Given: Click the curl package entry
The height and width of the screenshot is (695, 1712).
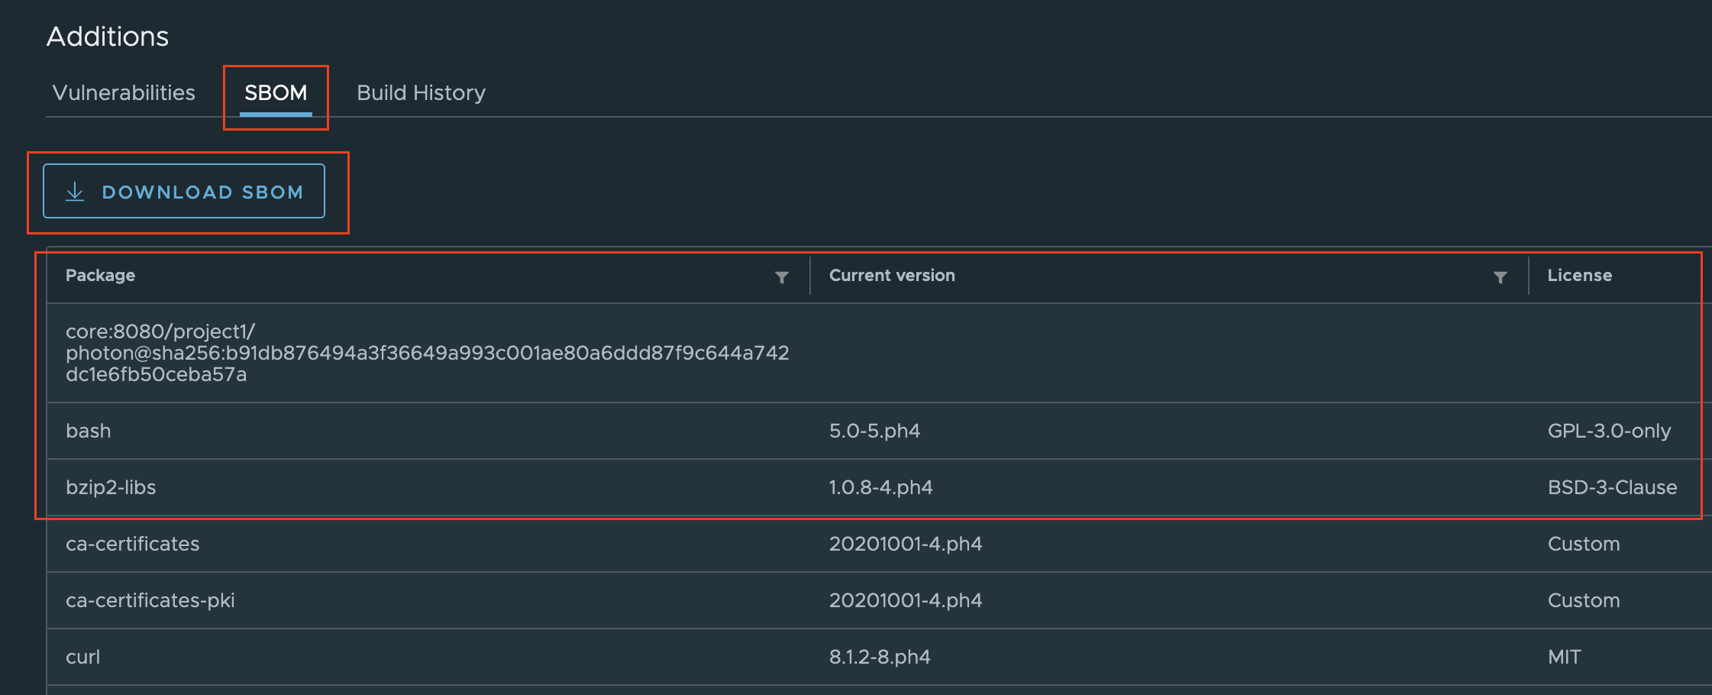Looking at the screenshot, I should (x=82, y=657).
